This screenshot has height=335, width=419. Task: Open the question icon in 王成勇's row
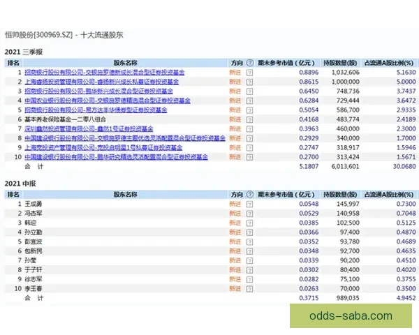249,204
